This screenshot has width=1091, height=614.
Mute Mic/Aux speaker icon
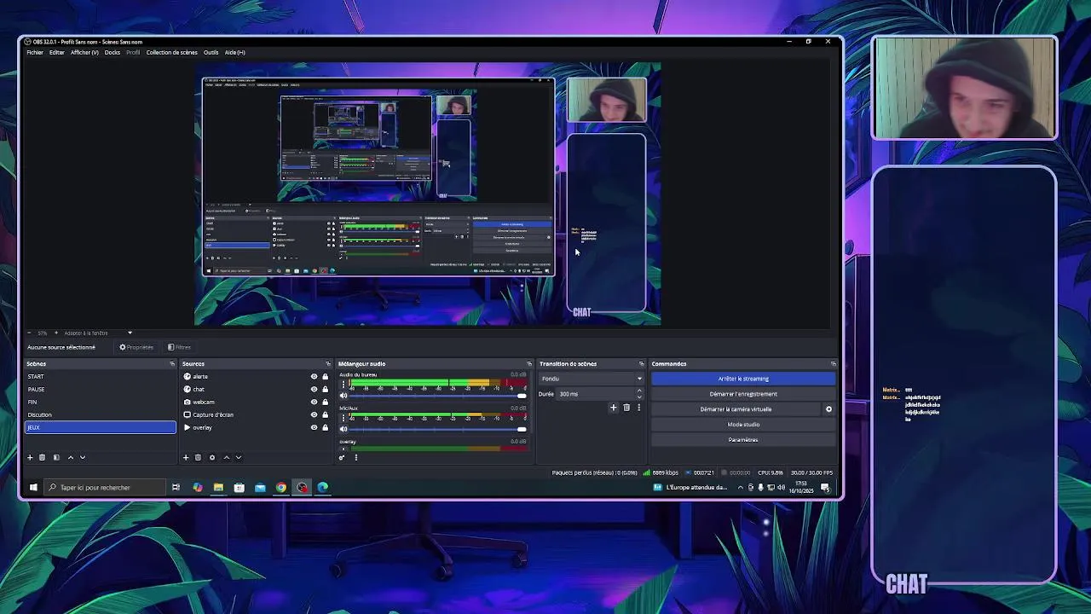click(343, 429)
